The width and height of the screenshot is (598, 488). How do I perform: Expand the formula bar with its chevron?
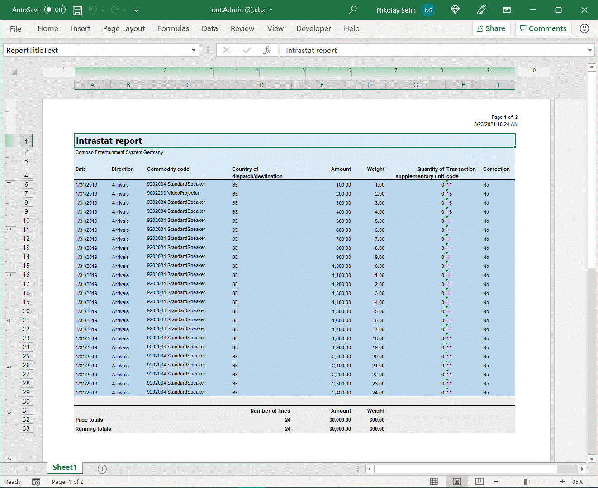[590, 50]
